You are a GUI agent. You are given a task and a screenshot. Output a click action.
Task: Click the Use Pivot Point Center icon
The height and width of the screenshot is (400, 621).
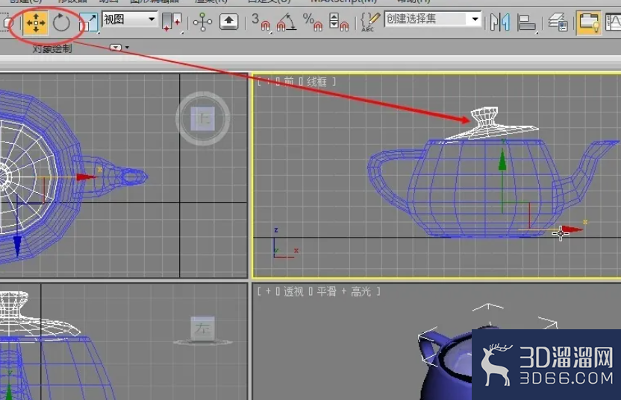click(172, 22)
